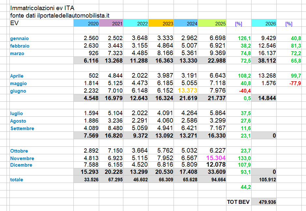Click the first quarter 2025 subtotal 22.988
The height and width of the screenshot is (211, 306).
(217, 61)
